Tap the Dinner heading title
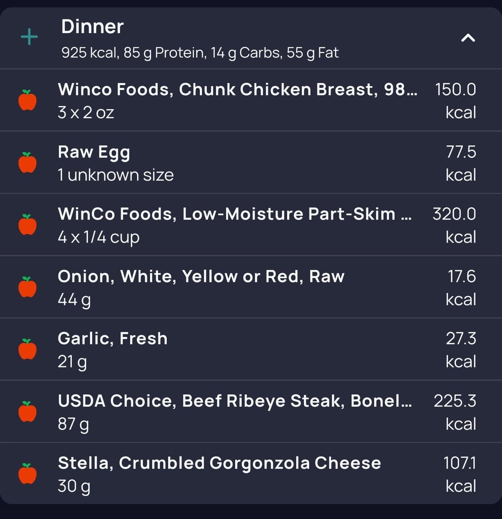Image resolution: width=502 pixels, height=519 pixels. pos(92,27)
